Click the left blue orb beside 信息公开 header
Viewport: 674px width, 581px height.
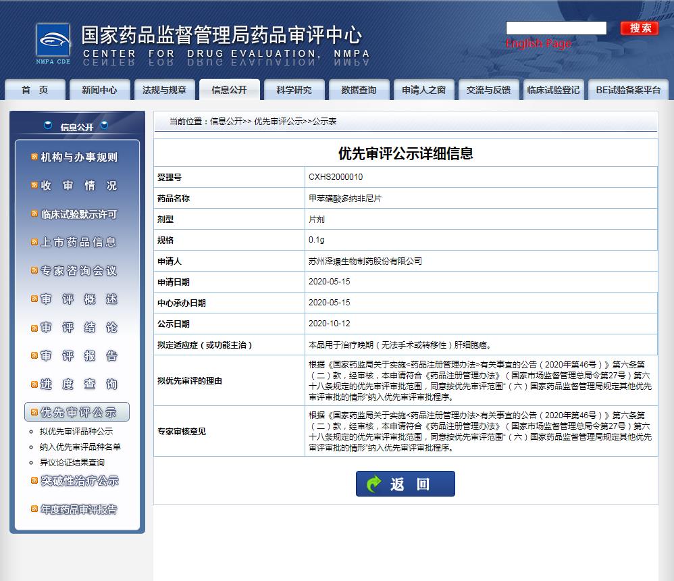48,125
